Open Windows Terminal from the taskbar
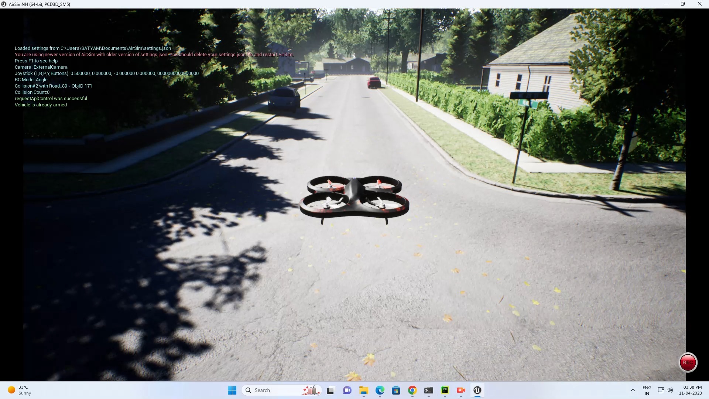 (429, 391)
